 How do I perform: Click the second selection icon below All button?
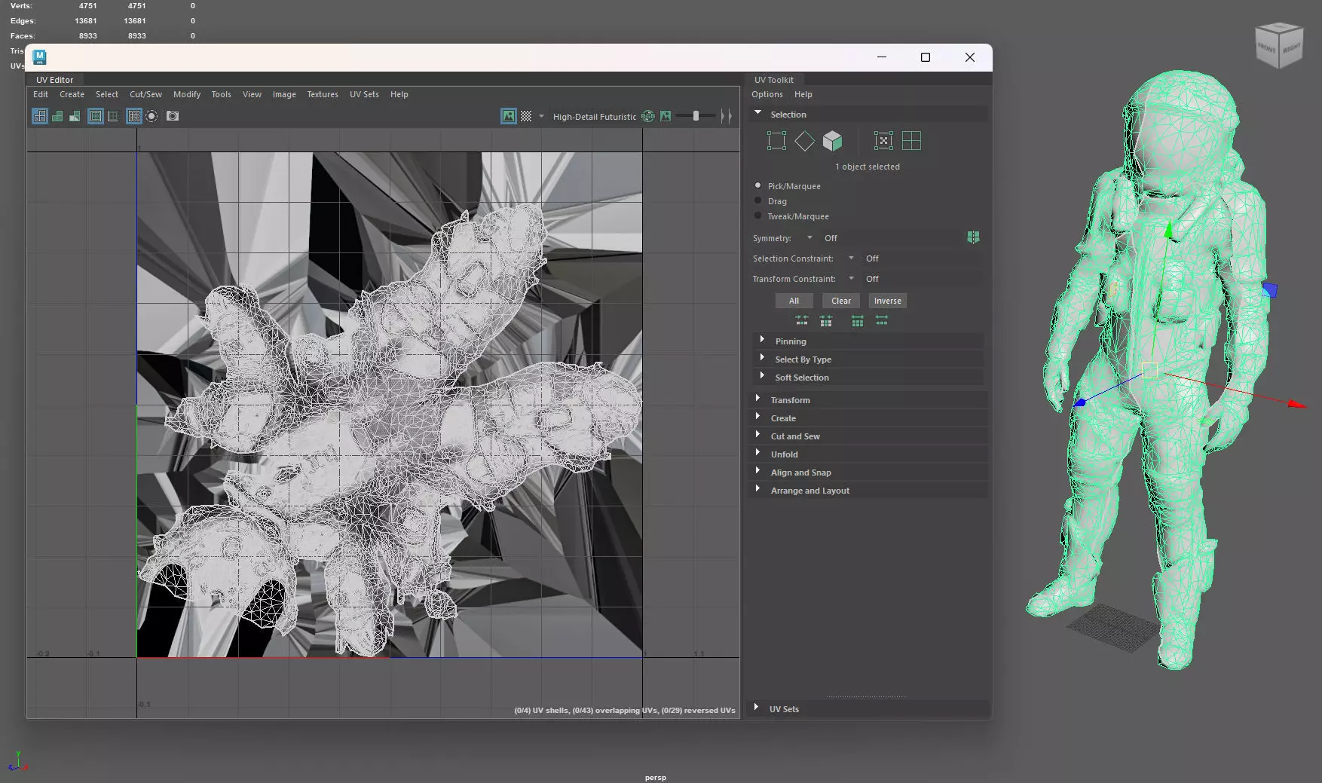826,321
